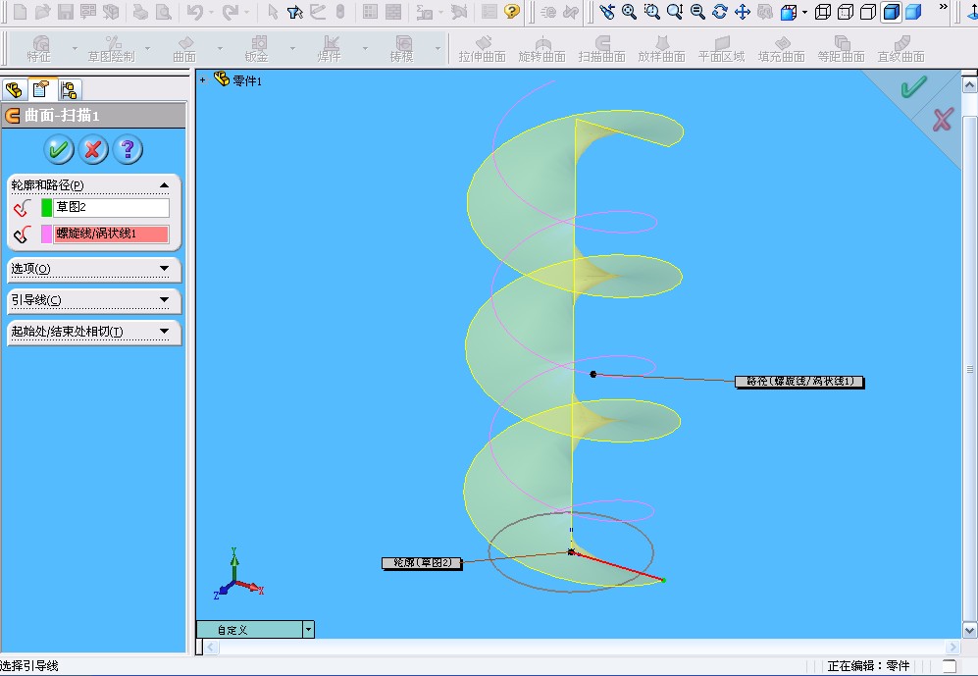The width and height of the screenshot is (978, 676).
Task: Confirm sweep with green OK check button
Action: (59, 150)
